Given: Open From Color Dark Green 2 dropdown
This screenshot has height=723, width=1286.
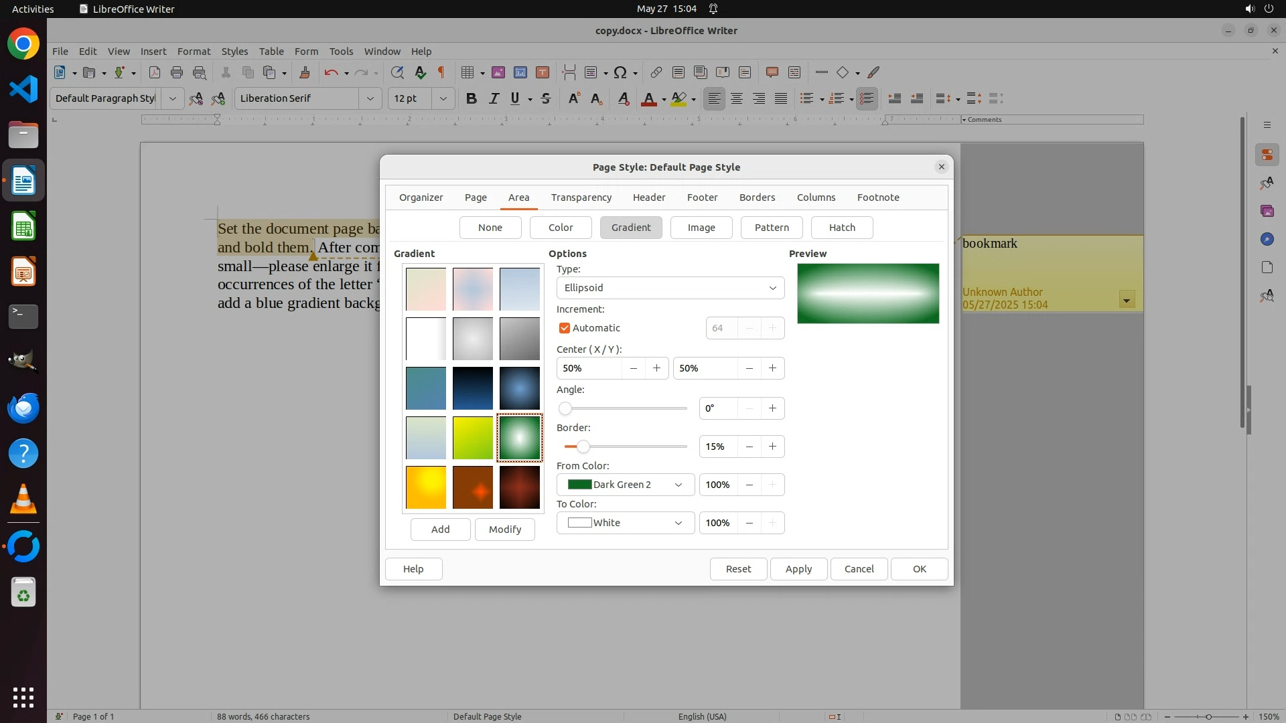Looking at the screenshot, I should (x=625, y=485).
